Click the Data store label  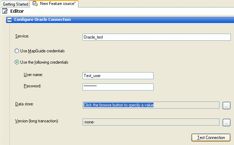click(x=24, y=104)
